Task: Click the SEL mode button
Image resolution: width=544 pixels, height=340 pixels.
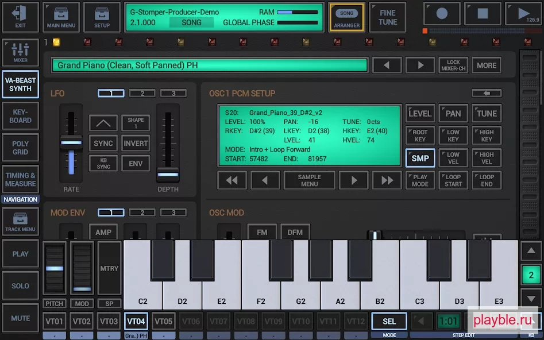Action: pos(389,321)
